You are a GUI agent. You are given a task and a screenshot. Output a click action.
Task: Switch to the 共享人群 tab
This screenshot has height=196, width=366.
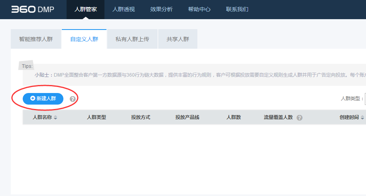click(x=178, y=39)
